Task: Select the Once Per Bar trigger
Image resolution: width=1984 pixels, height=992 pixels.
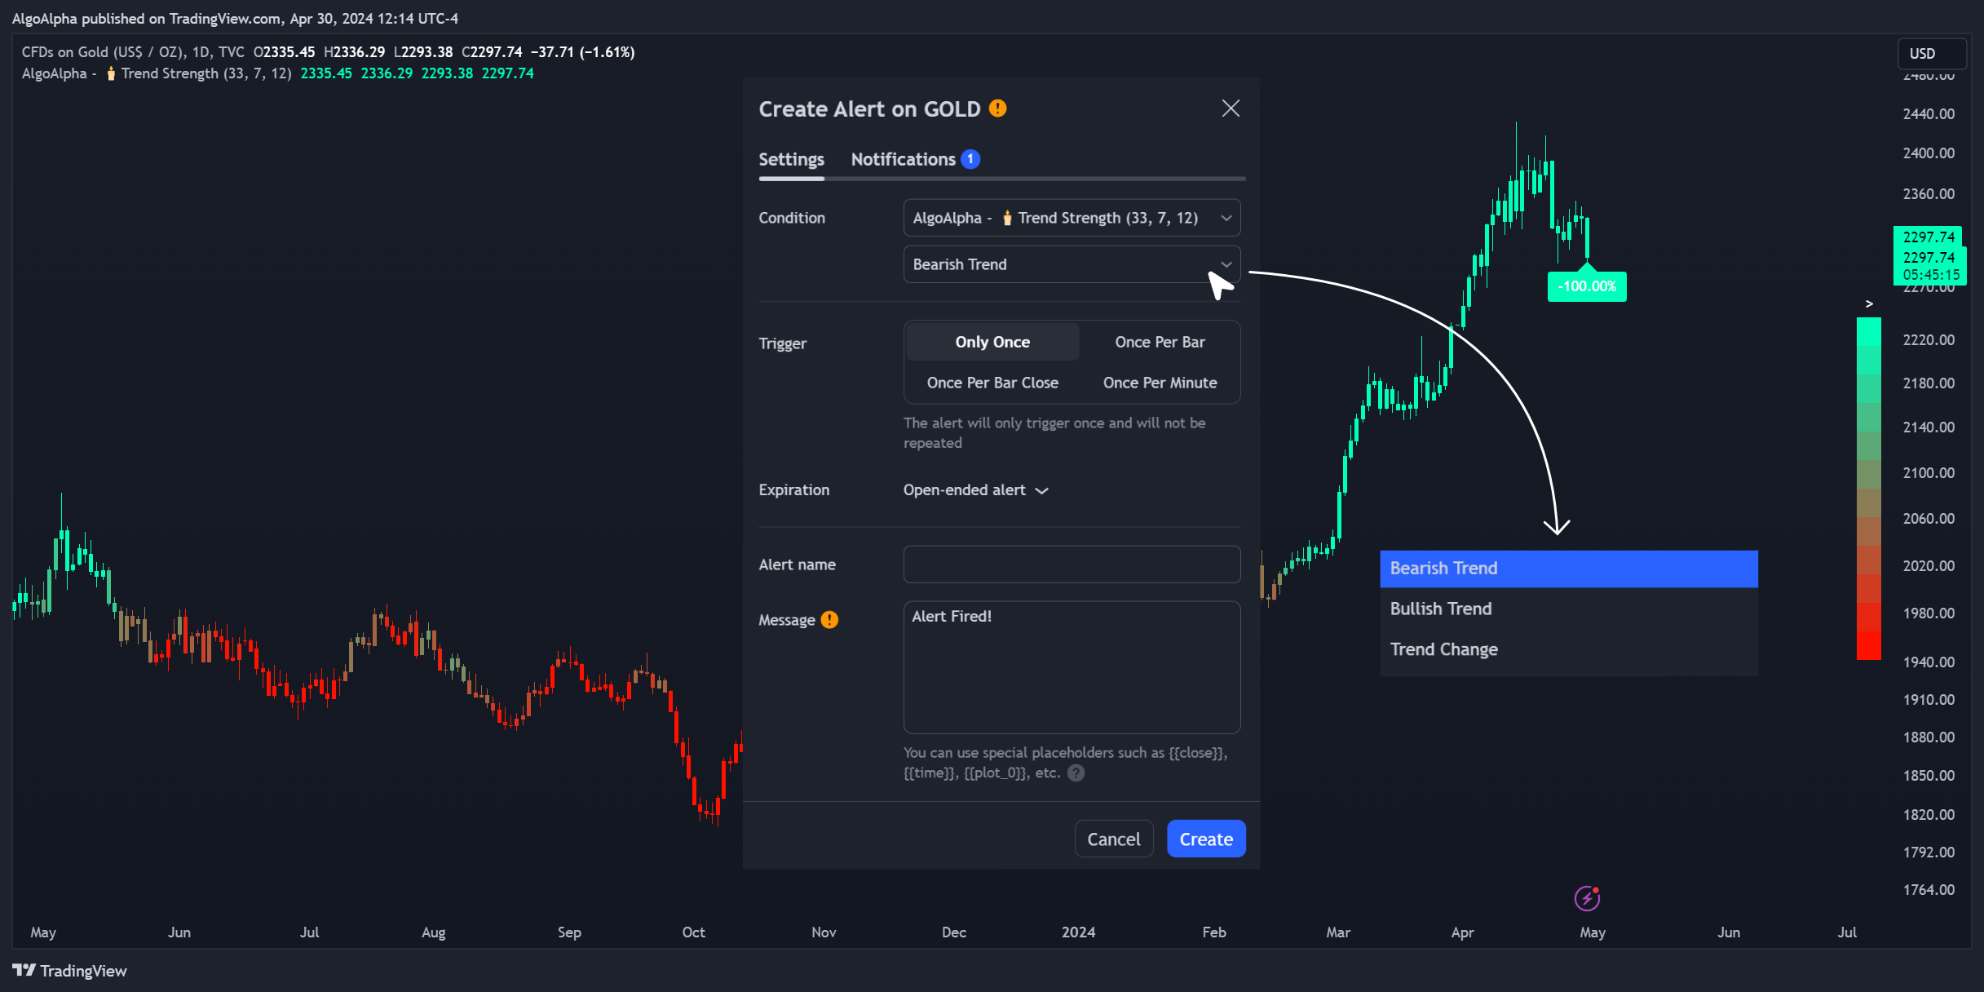Action: (x=1160, y=342)
